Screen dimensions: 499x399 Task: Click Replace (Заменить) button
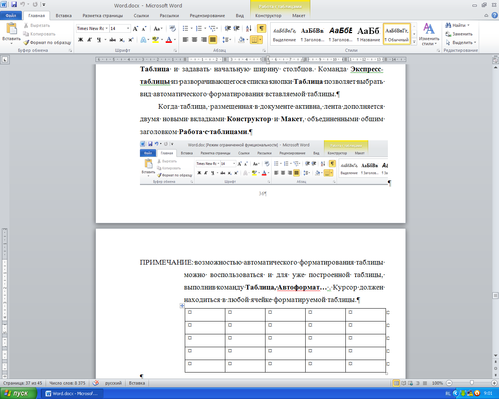pos(459,34)
